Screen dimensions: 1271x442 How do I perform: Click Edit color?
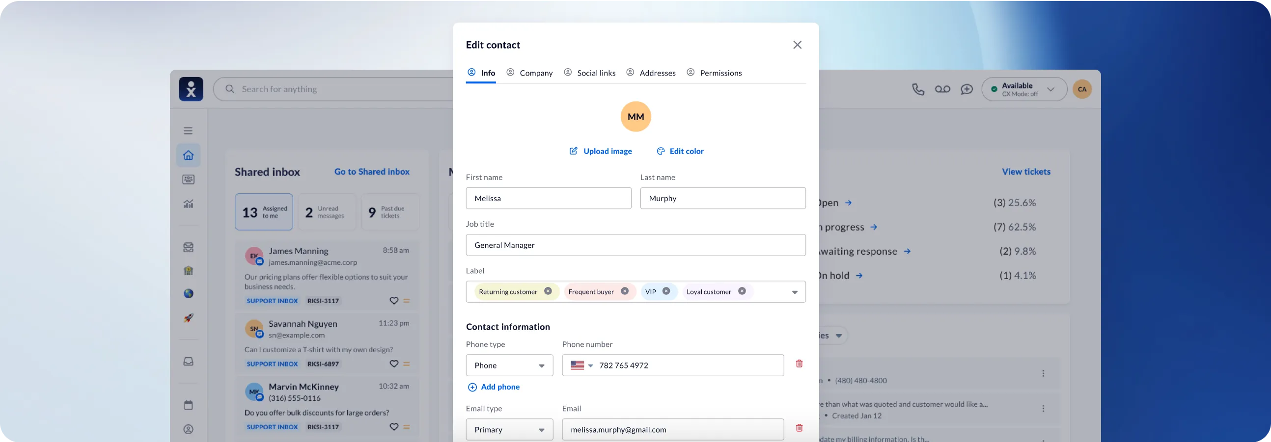680,151
